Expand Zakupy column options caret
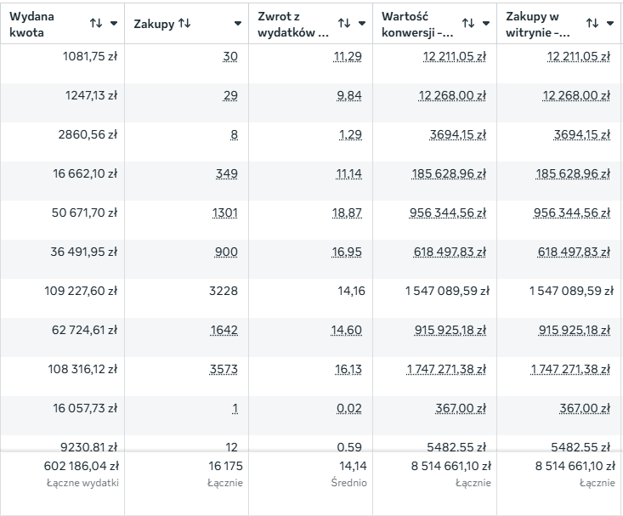This screenshot has height=516, width=623. [237, 24]
